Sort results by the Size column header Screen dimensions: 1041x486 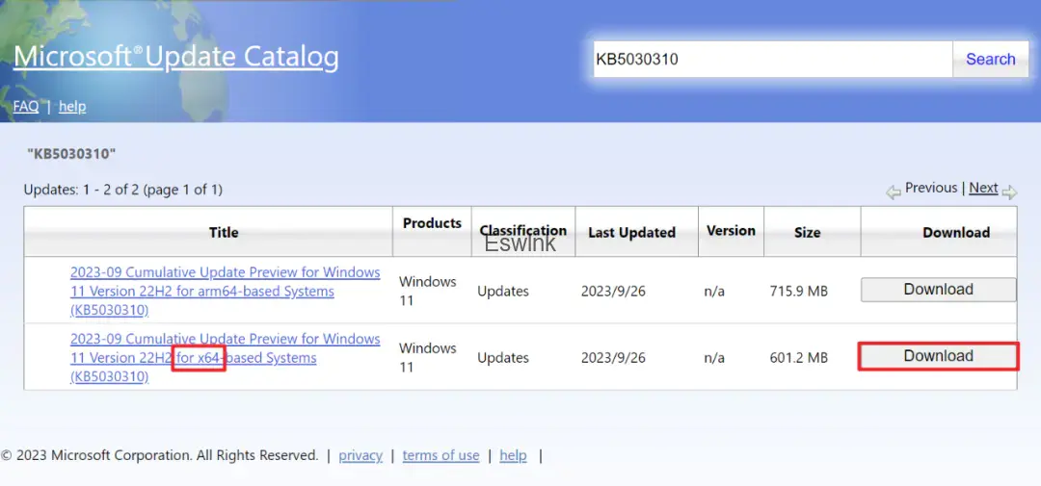tap(807, 233)
